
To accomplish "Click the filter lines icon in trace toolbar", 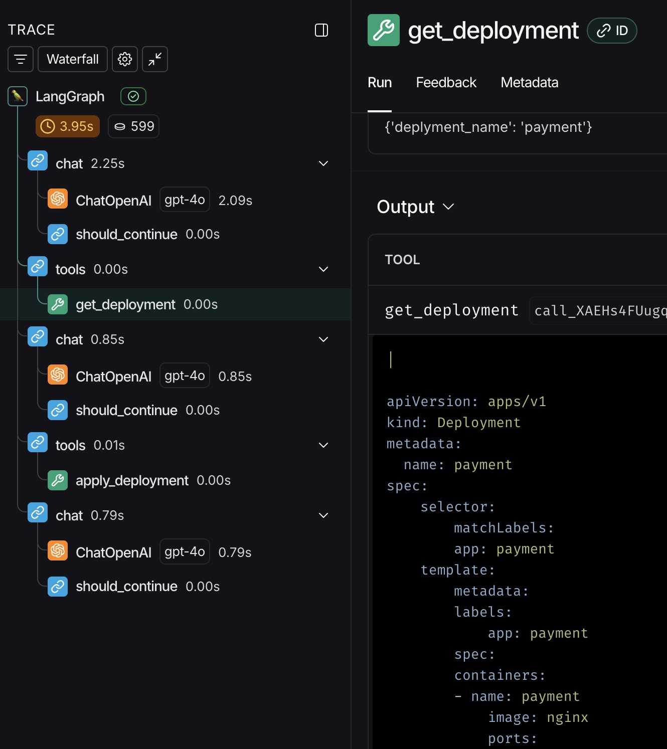I will [x=21, y=59].
